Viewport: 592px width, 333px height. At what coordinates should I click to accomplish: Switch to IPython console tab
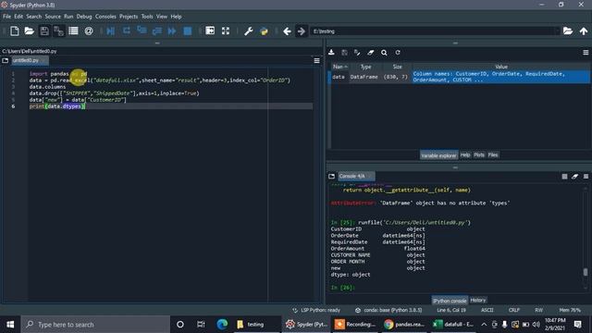(x=450, y=301)
